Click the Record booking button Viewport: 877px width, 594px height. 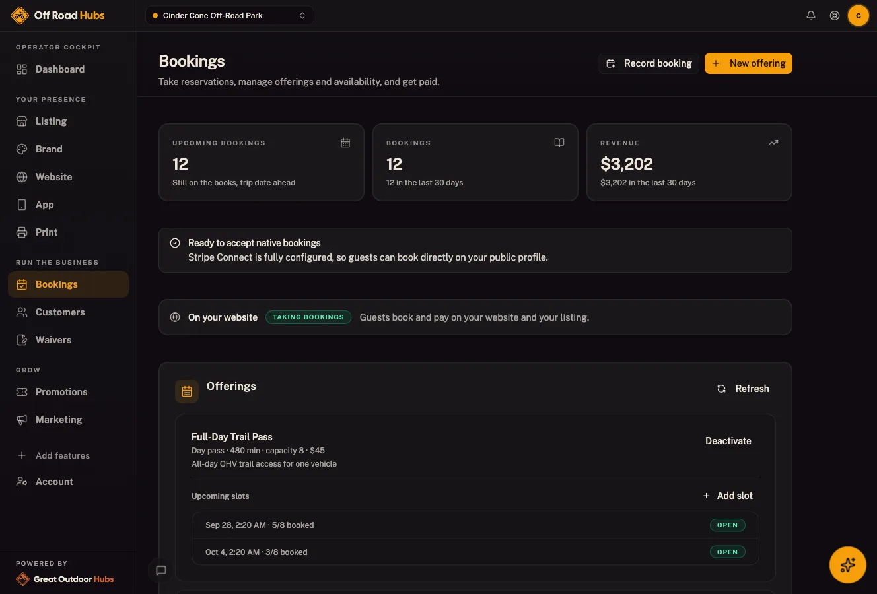click(x=649, y=63)
